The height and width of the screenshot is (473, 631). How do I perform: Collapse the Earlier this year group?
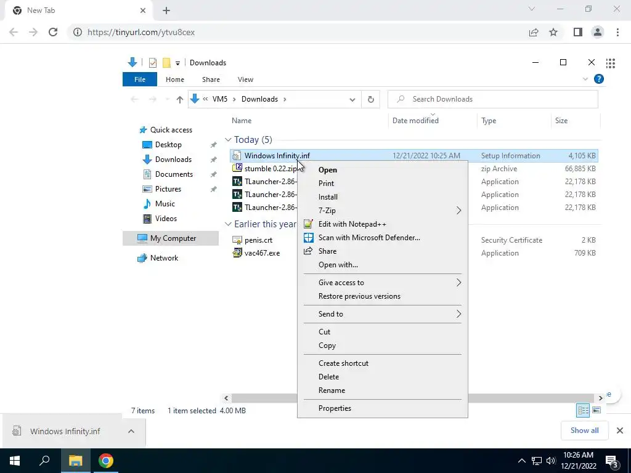[x=228, y=224]
